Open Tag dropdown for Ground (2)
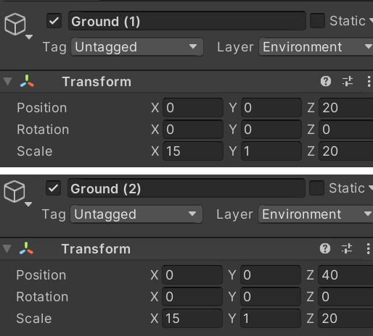The height and width of the screenshot is (336, 373). coord(136,214)
